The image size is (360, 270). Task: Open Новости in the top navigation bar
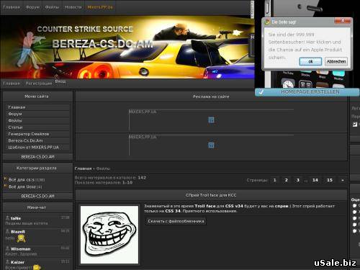pyautogui.click(x=73, y=7)
